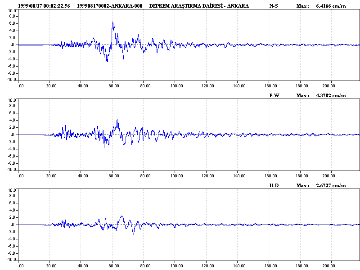Select the E-W max value 4.3782 cm/sn
Viewport: 360px width, 270px height.
(x=331, y=95)
